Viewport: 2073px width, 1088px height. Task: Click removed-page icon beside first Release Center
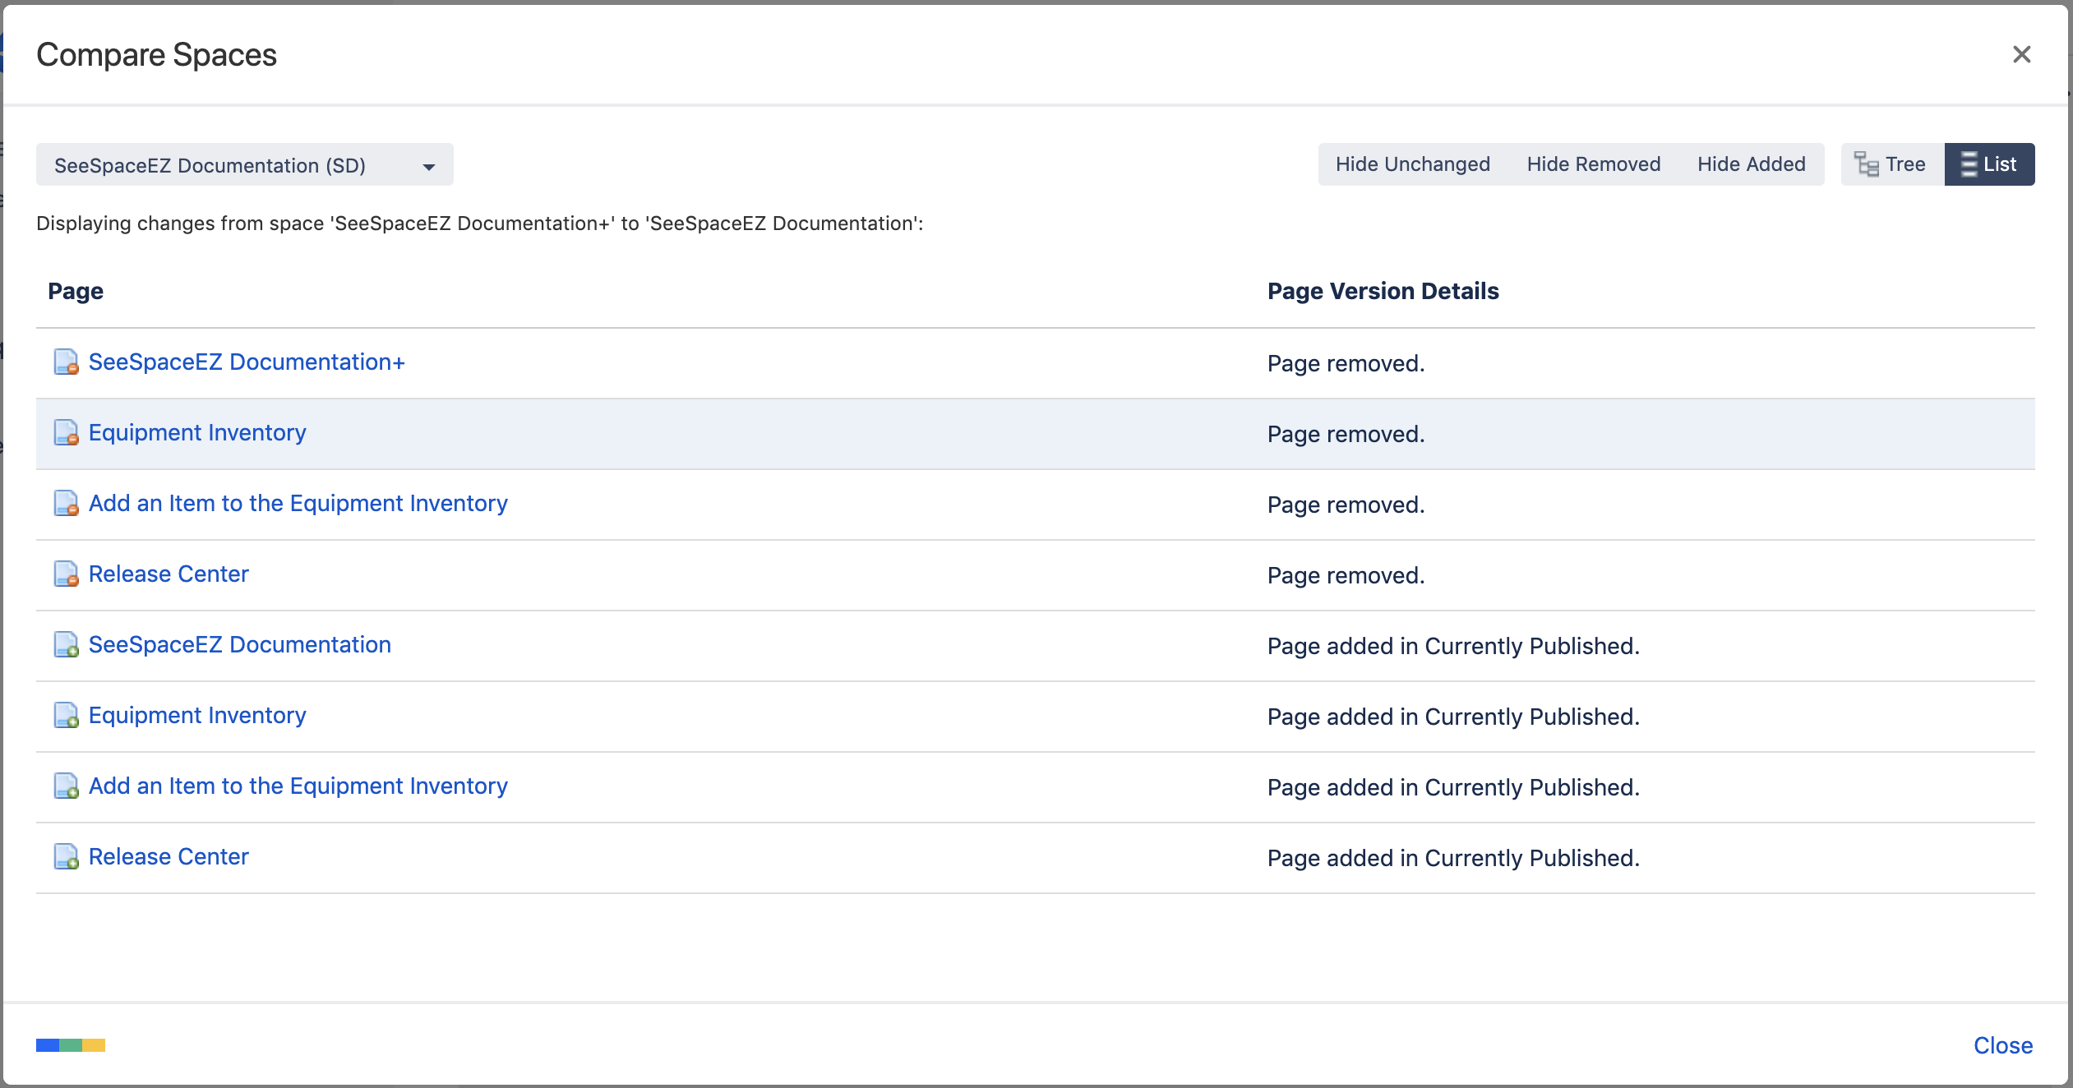pos(66,574)
